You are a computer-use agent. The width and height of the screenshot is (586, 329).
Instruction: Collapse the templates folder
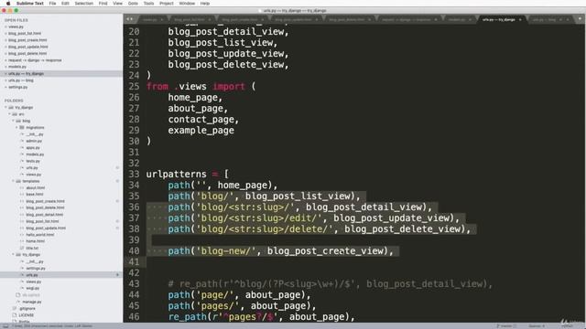[x=14, y=181]
